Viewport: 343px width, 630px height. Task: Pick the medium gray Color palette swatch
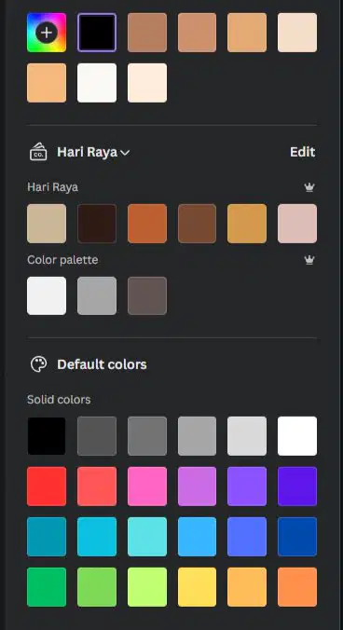pos(97,295)
